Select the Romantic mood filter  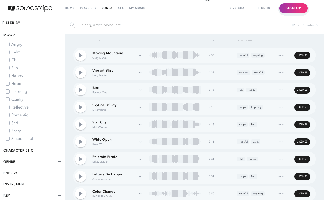[x=7, y=115]
